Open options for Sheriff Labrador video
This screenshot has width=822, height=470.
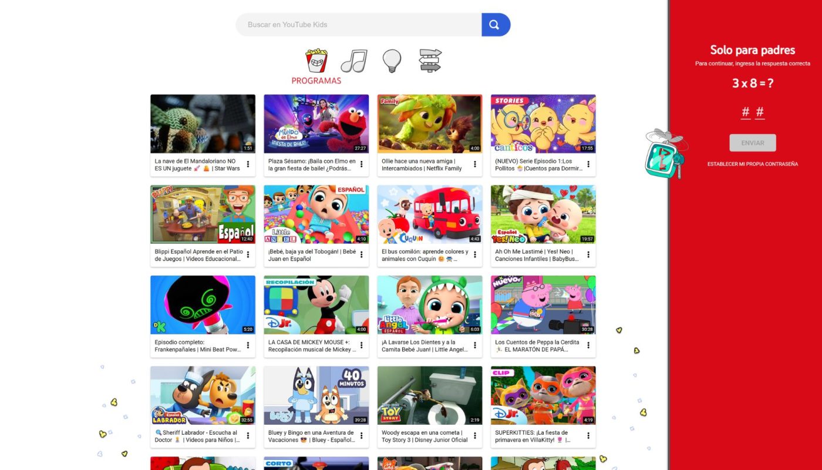tap(248, 436)
